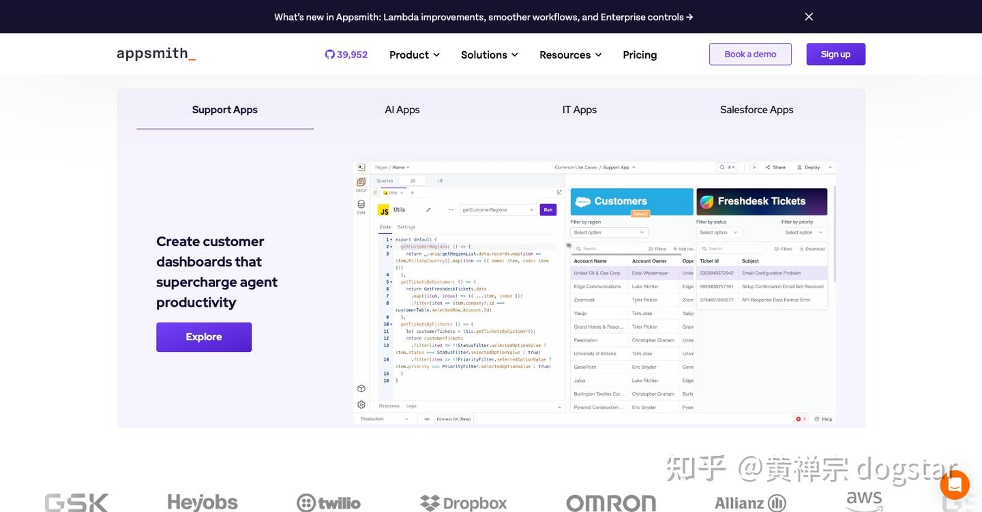The image size is (982, 512).
Task: Open the Settings tab beside Code
Action: (406, 227)
